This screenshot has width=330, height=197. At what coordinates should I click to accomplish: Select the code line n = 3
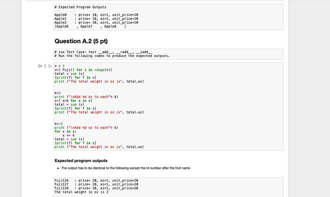pyautogui.click(x=58, y=66)
